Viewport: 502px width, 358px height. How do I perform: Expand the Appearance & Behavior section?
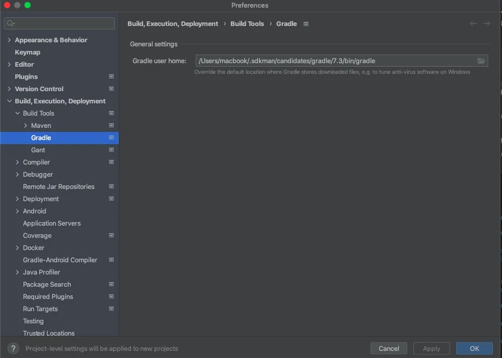click(9, 40)
